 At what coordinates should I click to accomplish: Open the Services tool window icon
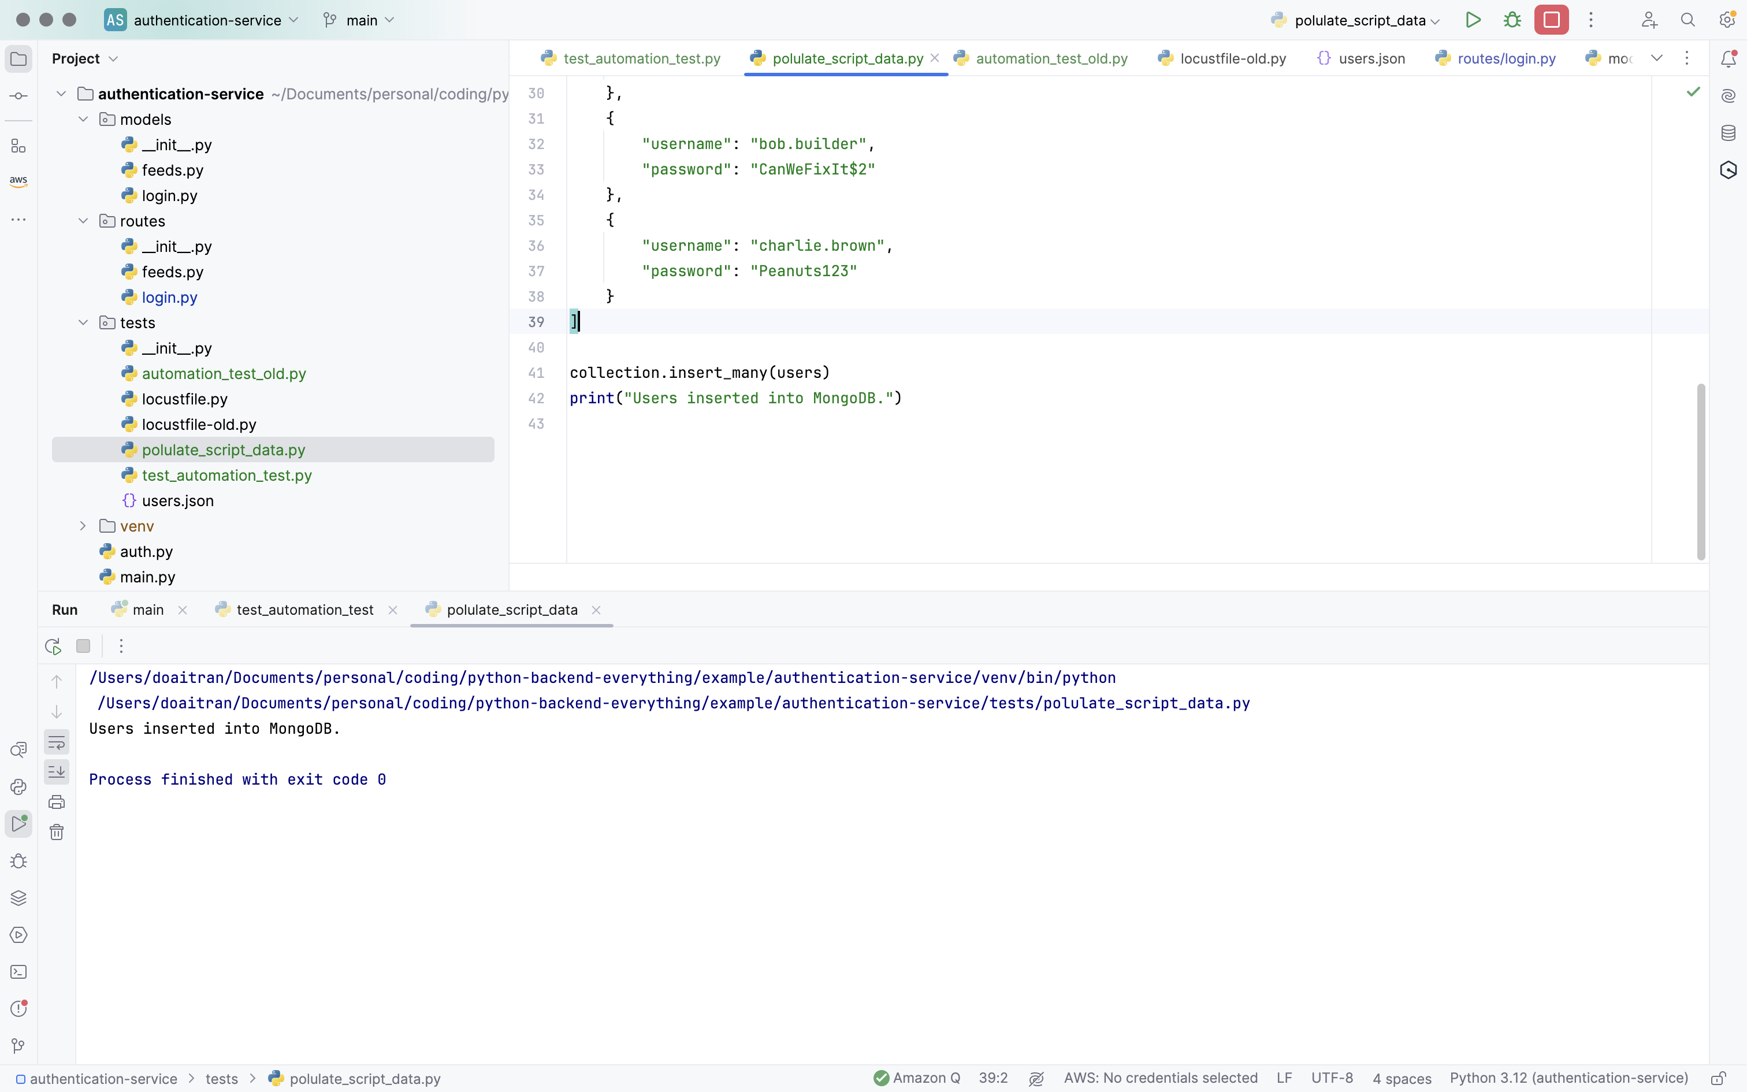[18, 935]
